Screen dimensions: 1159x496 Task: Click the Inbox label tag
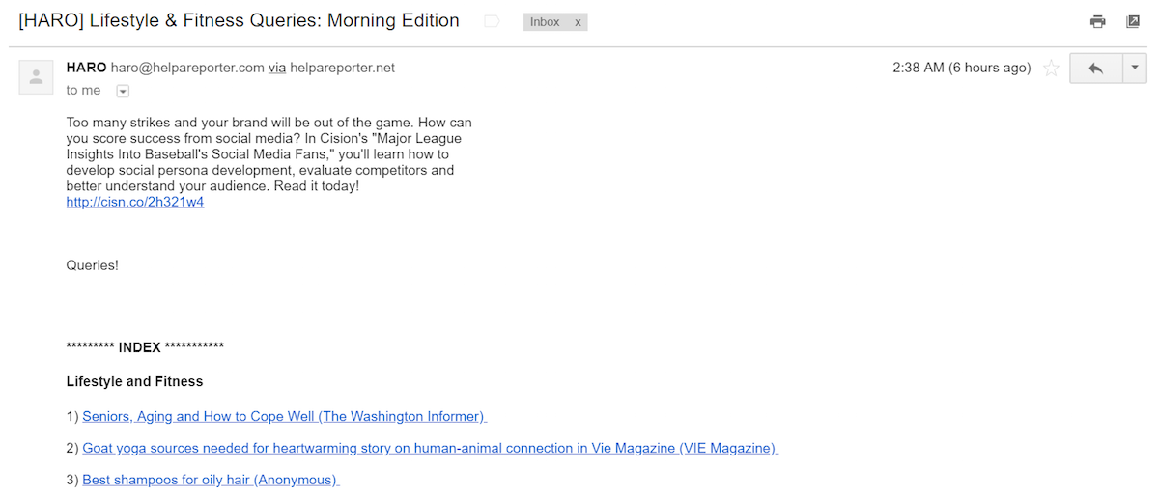click(x=545, y=21)
